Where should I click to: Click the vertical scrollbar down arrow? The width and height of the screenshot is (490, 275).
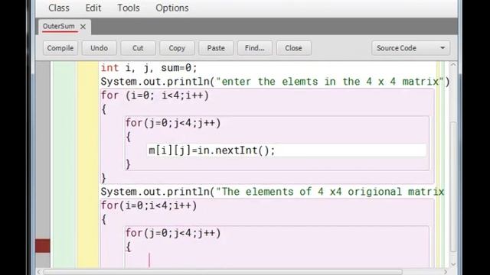pyautogui.click(x=453, y=264)
